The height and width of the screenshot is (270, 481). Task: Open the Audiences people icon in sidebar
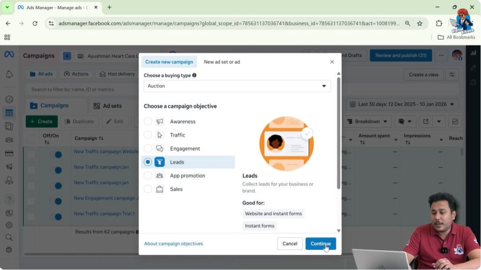point(9,140)
